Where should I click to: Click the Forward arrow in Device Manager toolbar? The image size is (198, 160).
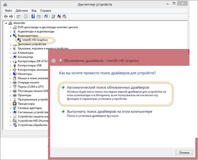pyautogui.click(x=11, y=17)
